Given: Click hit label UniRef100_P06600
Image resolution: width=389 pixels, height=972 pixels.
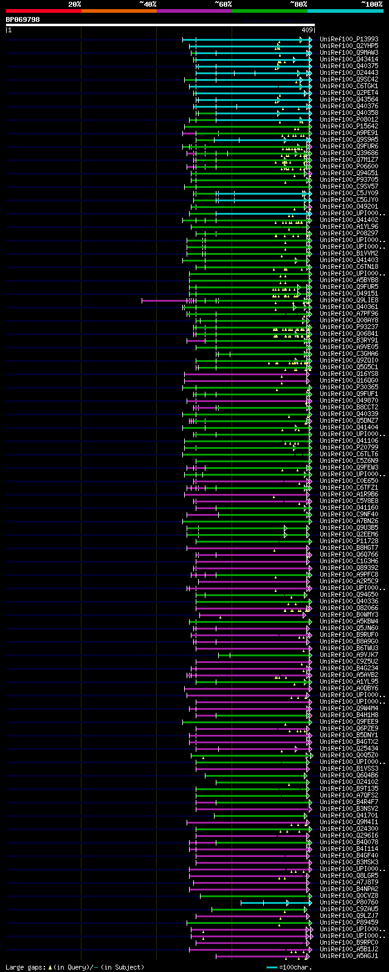Looking at the screenshot, I should [349, 167].
